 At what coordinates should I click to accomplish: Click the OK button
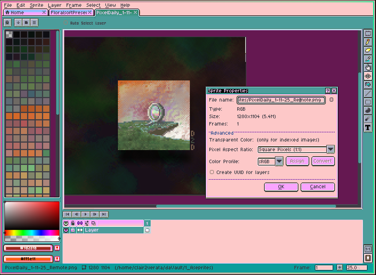[281, 187]
